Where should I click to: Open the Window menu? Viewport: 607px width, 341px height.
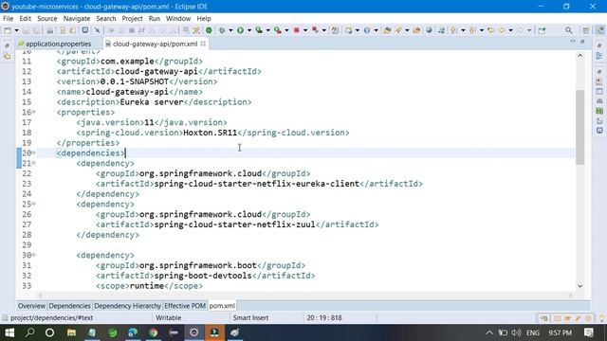(x=178, y=19)
